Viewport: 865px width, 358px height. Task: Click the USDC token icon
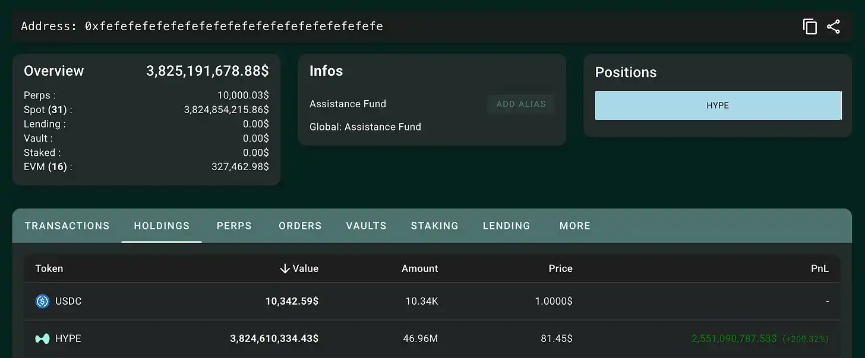tap(42, 301)
